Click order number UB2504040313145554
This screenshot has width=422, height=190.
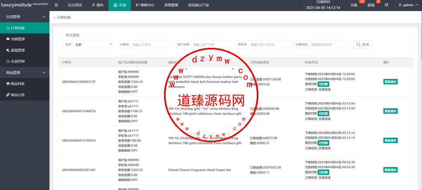79,141
